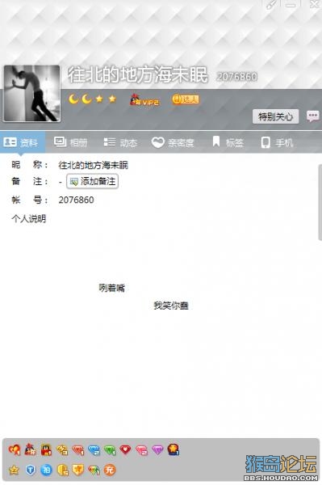
Task: Open the 手机 tab
Action: pyautogui.click(x=277, y=142)
